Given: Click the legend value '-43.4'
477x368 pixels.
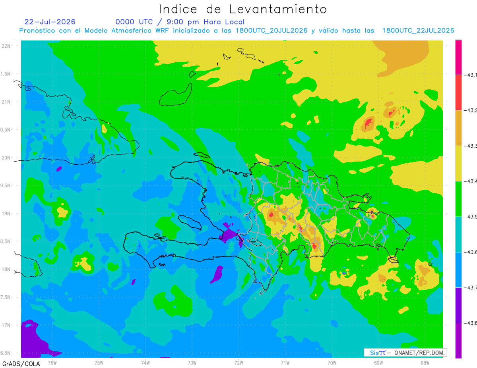Looking at the screenshot, I should [470, 181].
